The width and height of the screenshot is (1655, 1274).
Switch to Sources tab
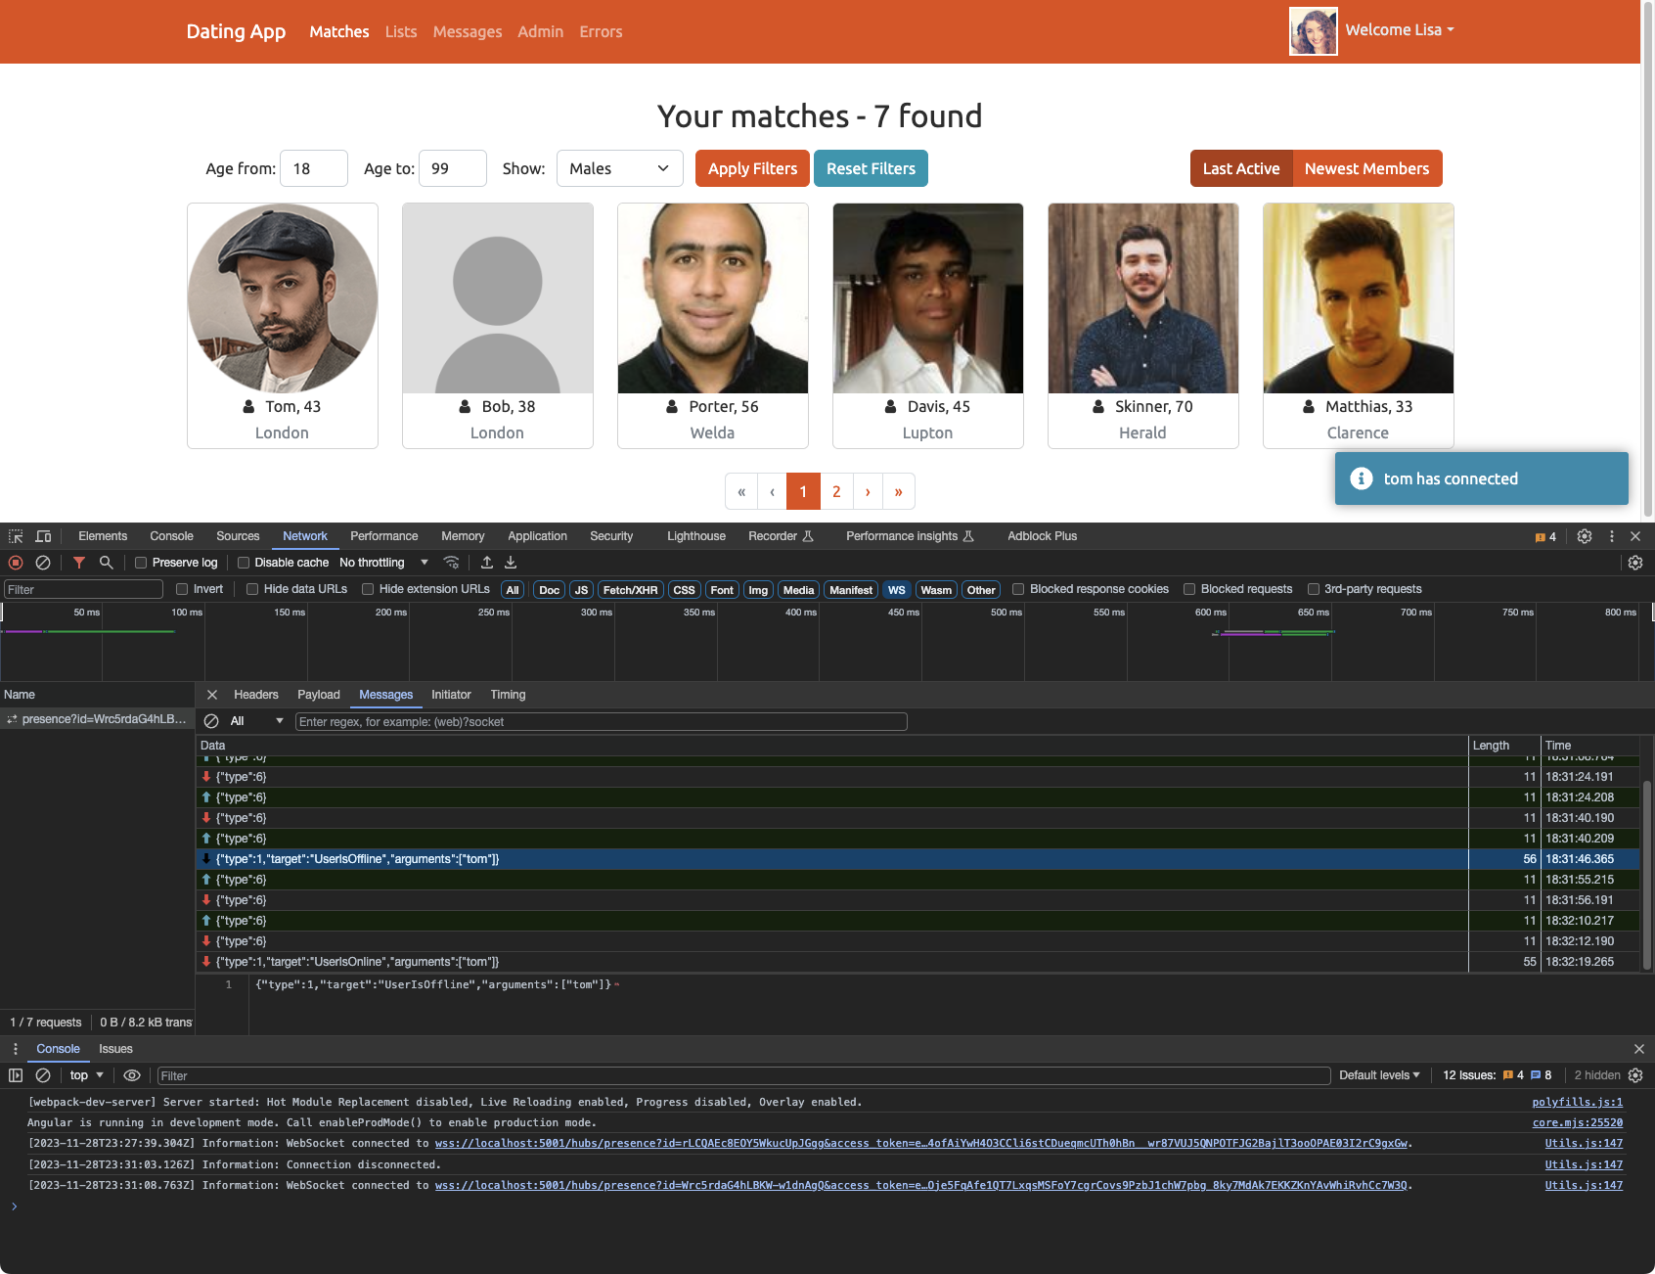pyautogui.click(x=238, y=536)
